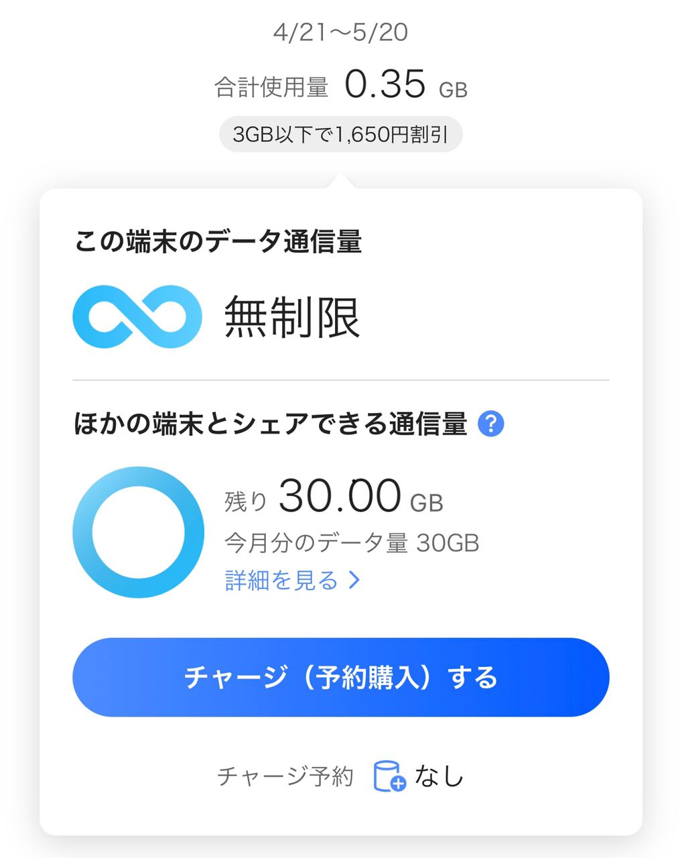Tap the popup pointer arrow under the badge
Screen dimensions: 682x858
[341, 181]
